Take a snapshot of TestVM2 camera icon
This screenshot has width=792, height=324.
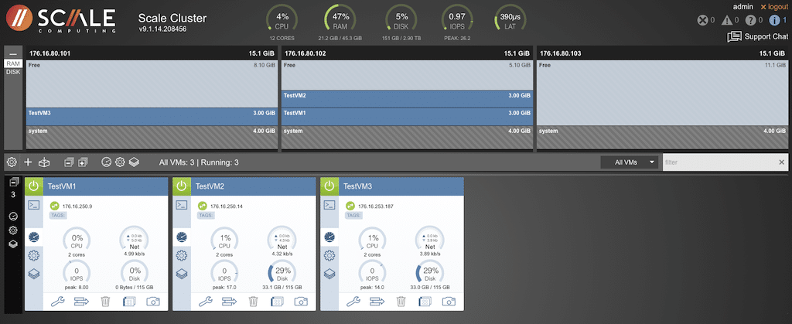pyautogui.click(x=301, y=302)
